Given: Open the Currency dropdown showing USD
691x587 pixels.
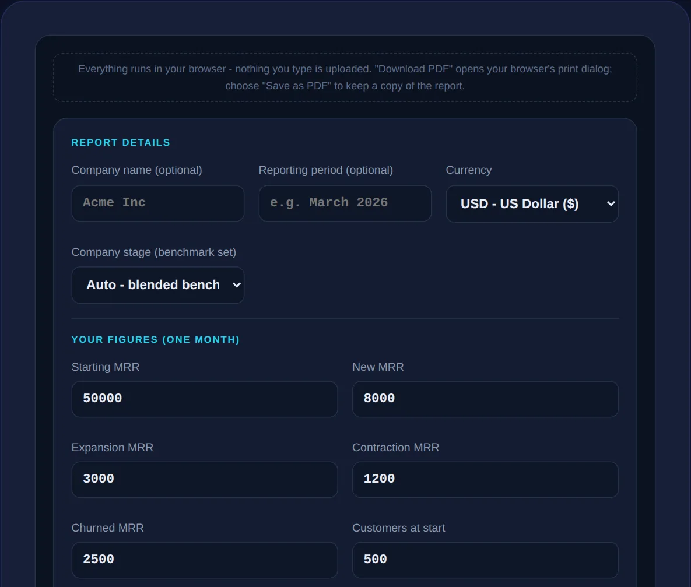Looking at the screenshot, I should pos(532,203).
